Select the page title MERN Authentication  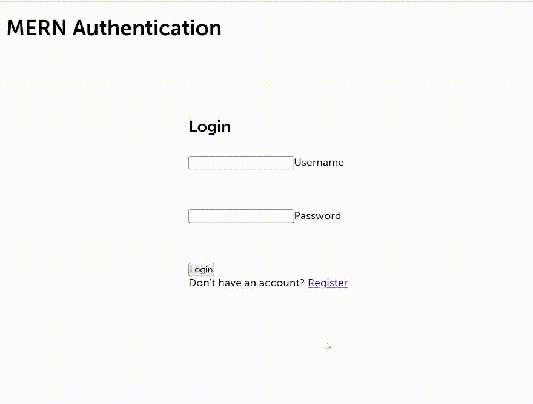click(x=114, y=28)
